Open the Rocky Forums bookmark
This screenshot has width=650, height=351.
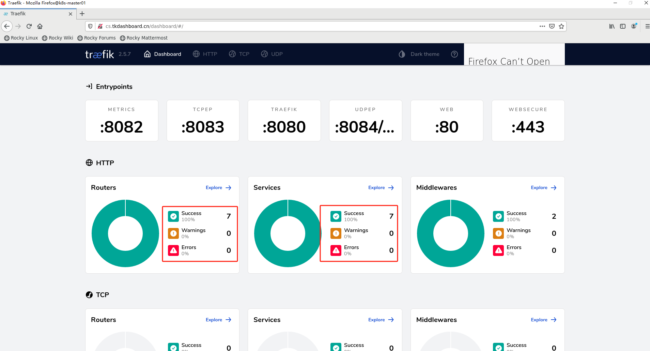pos(96,38)
